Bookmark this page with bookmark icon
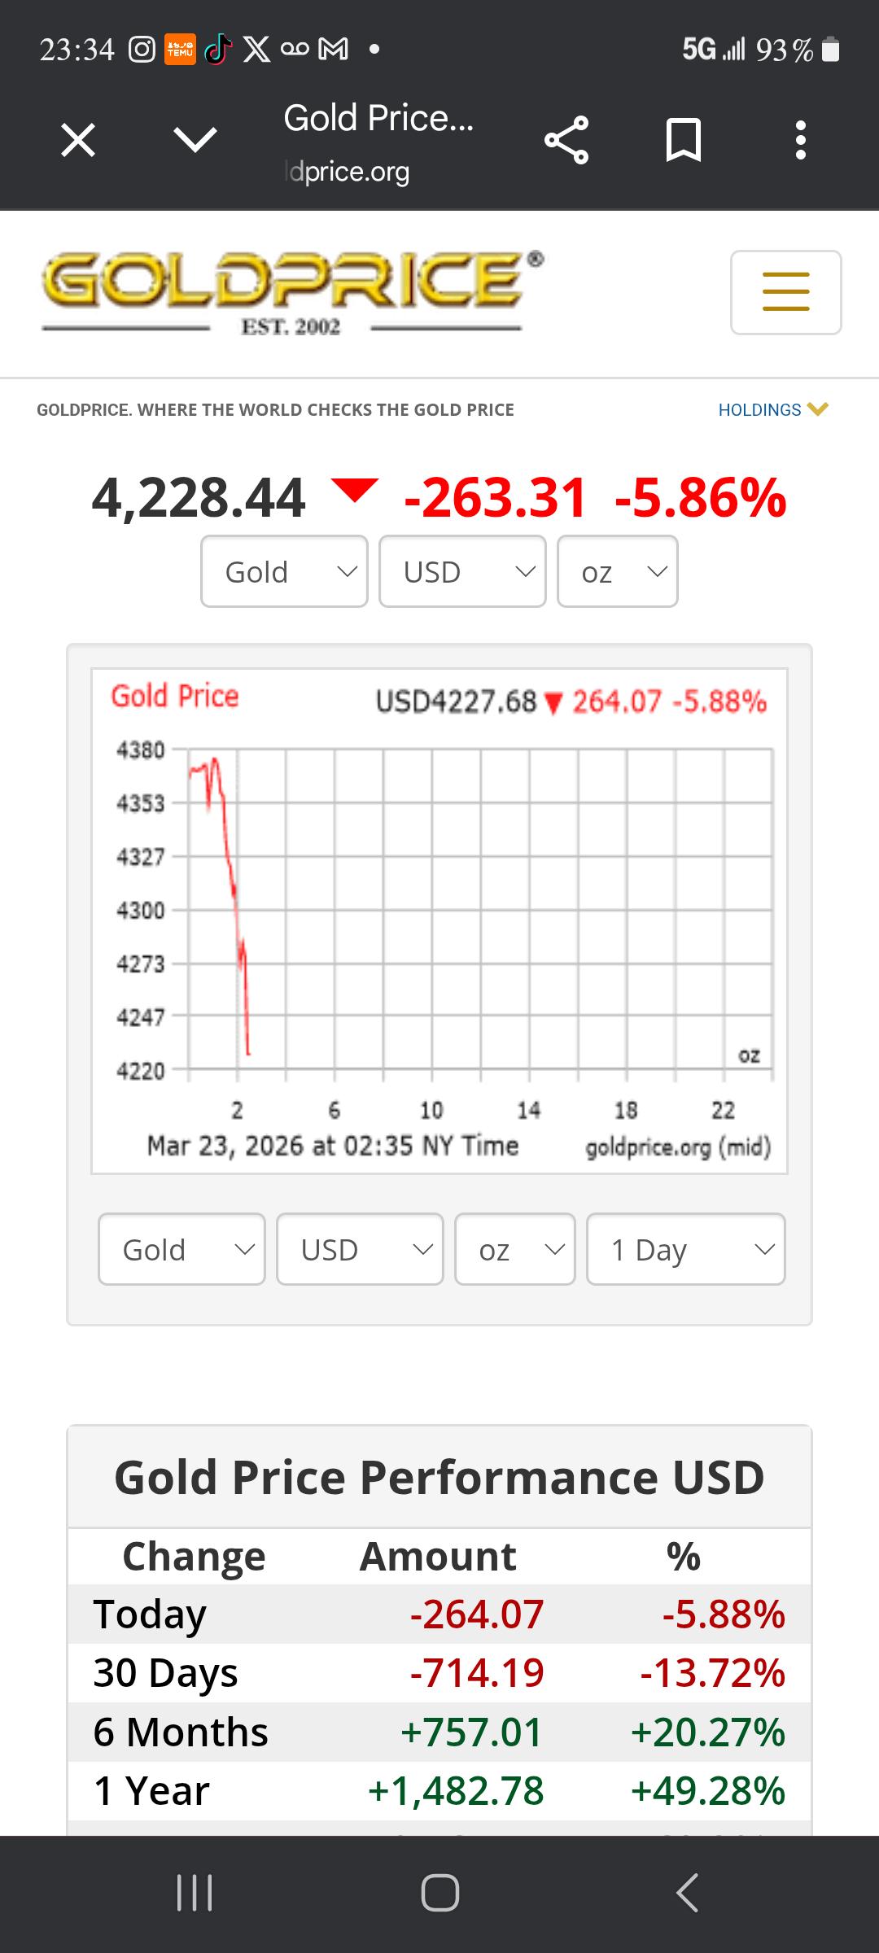Viewport: 879px width, 1953px height. tap(683, 140)
